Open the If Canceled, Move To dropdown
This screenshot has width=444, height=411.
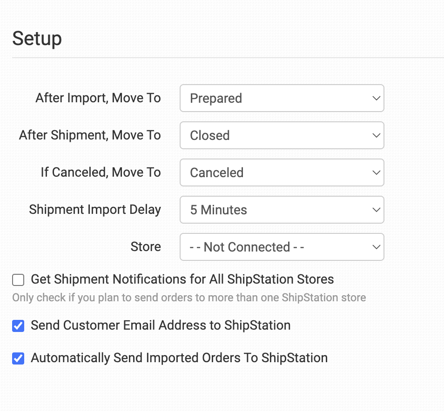(x=282, y=172)
